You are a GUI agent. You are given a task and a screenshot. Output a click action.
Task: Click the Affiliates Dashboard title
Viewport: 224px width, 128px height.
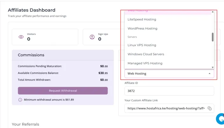click(31, 10)
